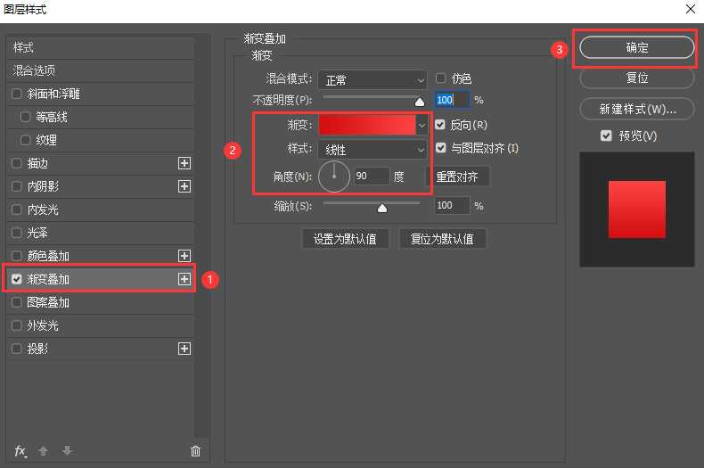Click the effects list vertical scrollbar

pyautogui.click(x=202, y=236)
